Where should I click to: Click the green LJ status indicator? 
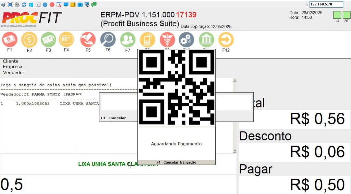[x=337, y=15]
